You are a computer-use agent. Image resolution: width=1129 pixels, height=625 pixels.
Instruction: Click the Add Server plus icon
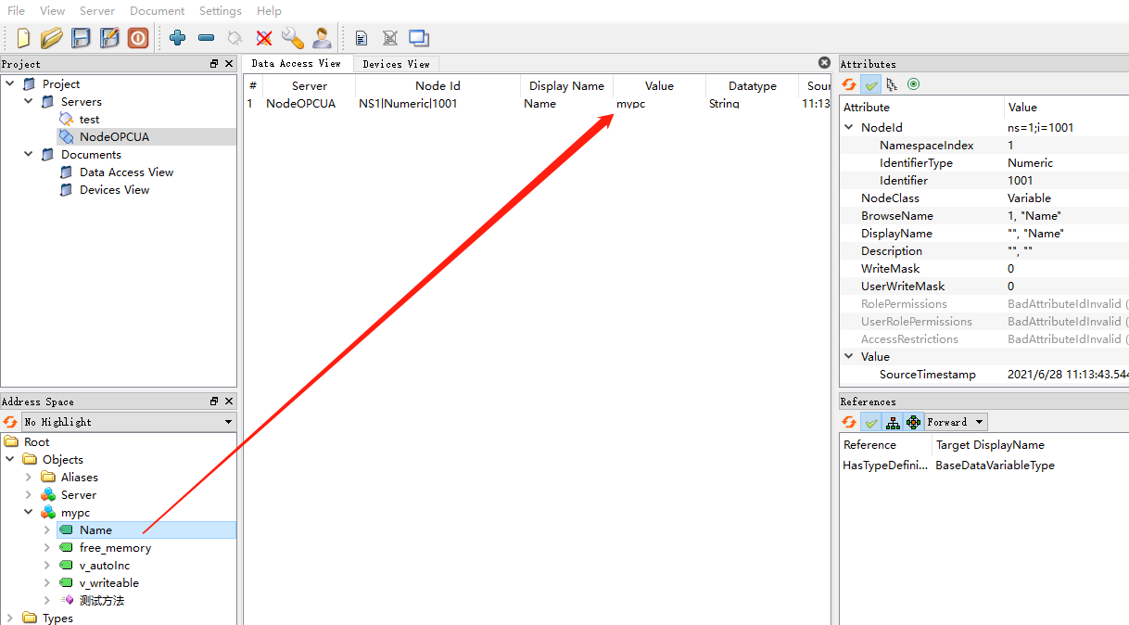pyautogui.click(x=176, y=38)
